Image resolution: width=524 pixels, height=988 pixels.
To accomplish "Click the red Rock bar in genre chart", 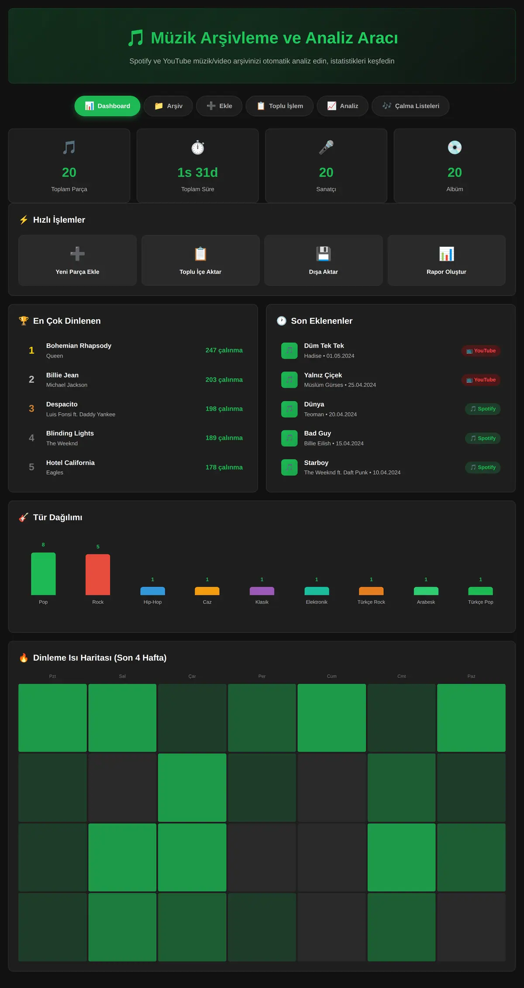I will pos(98,575).
